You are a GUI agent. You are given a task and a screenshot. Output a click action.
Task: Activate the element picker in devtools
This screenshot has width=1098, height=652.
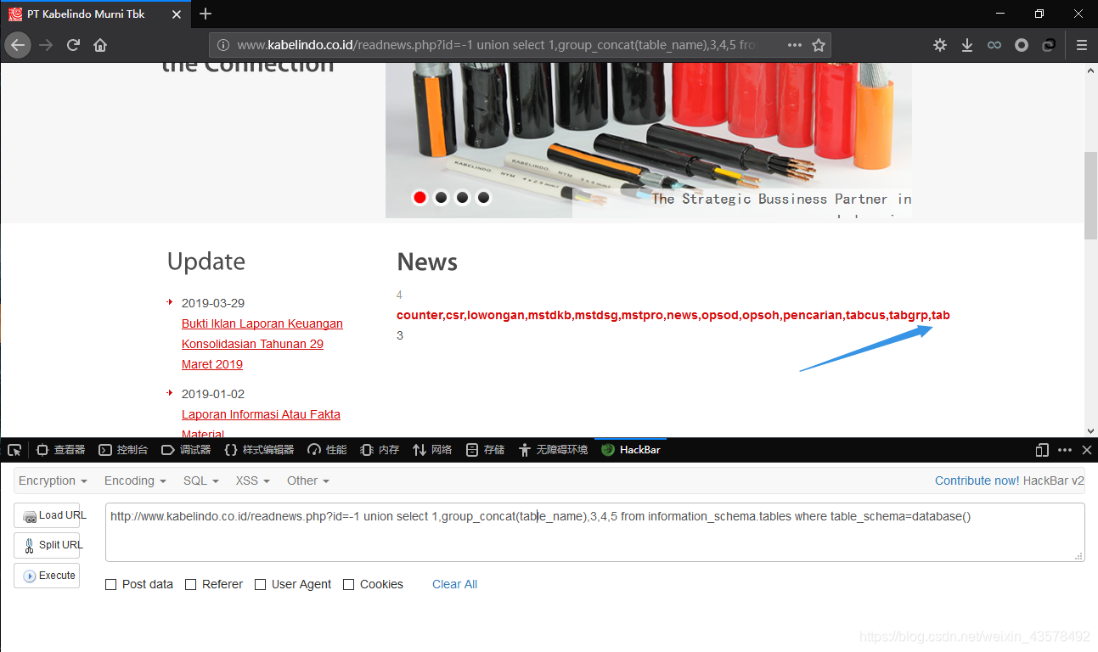[x=14, y=450]
